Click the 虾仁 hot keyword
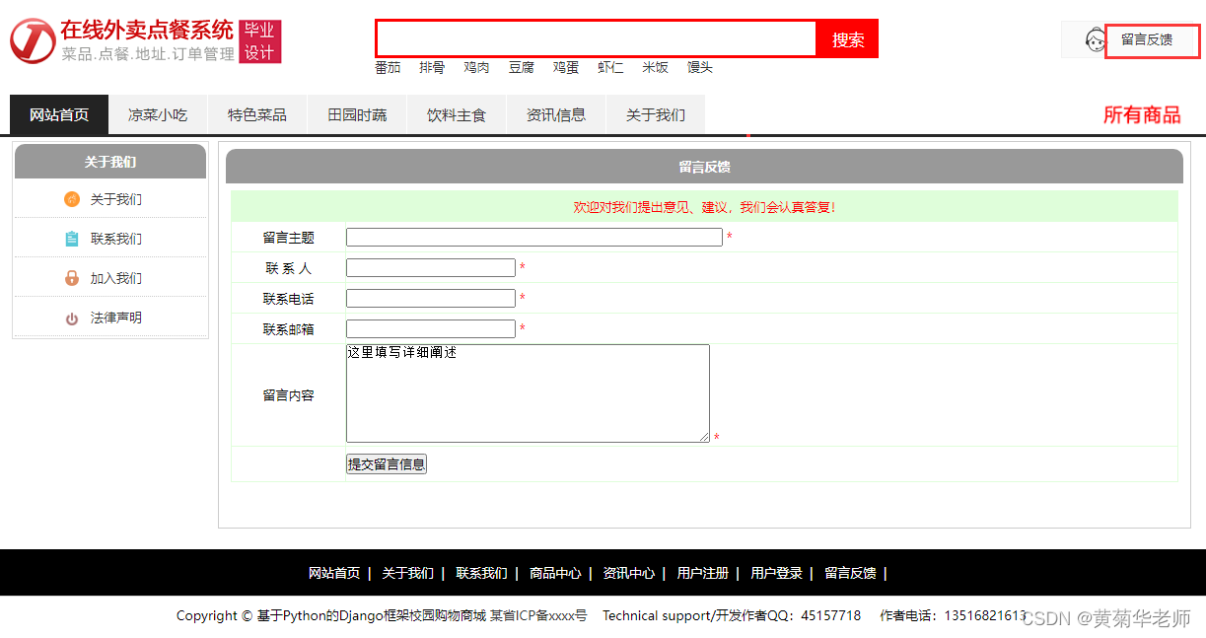Viewport: 1206px width, 638px height. coord(610,68)
